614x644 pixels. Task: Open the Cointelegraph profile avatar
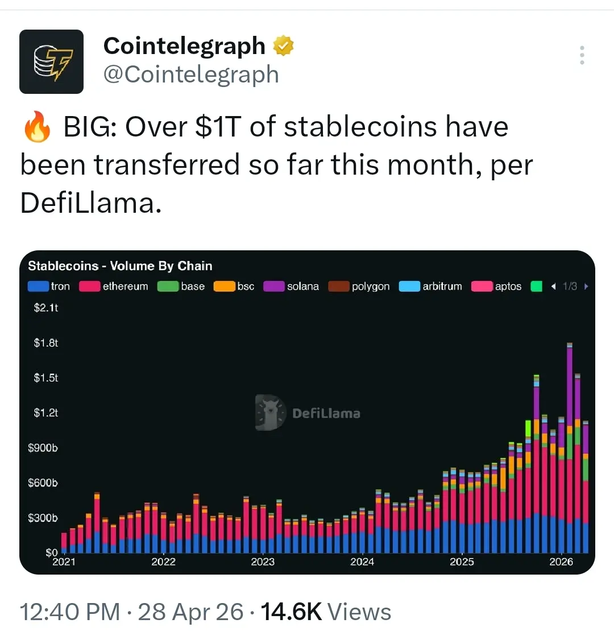[x=51, y=61]
